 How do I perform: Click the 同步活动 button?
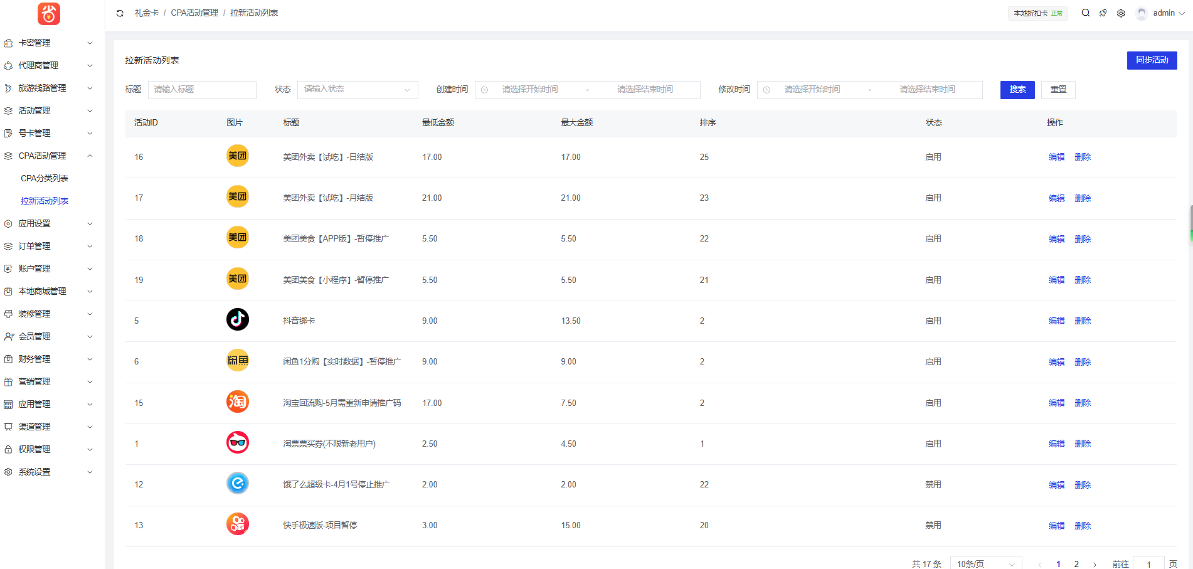(x=1152, y=60)
